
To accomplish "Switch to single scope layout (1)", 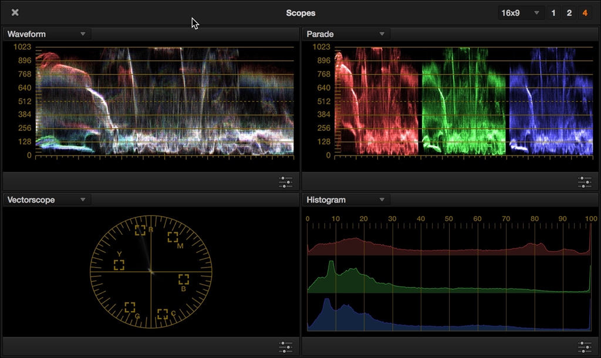I will coord(553,13).
